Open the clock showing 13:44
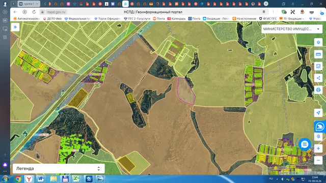This screenshot has height=183, width=326. [x=315, y=179]
